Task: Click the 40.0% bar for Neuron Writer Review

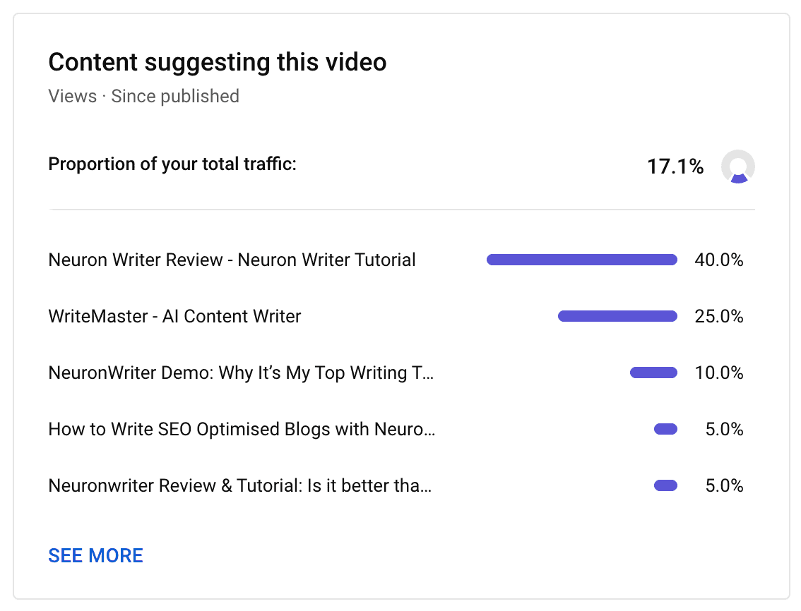Action: click(x=581, y=260)
